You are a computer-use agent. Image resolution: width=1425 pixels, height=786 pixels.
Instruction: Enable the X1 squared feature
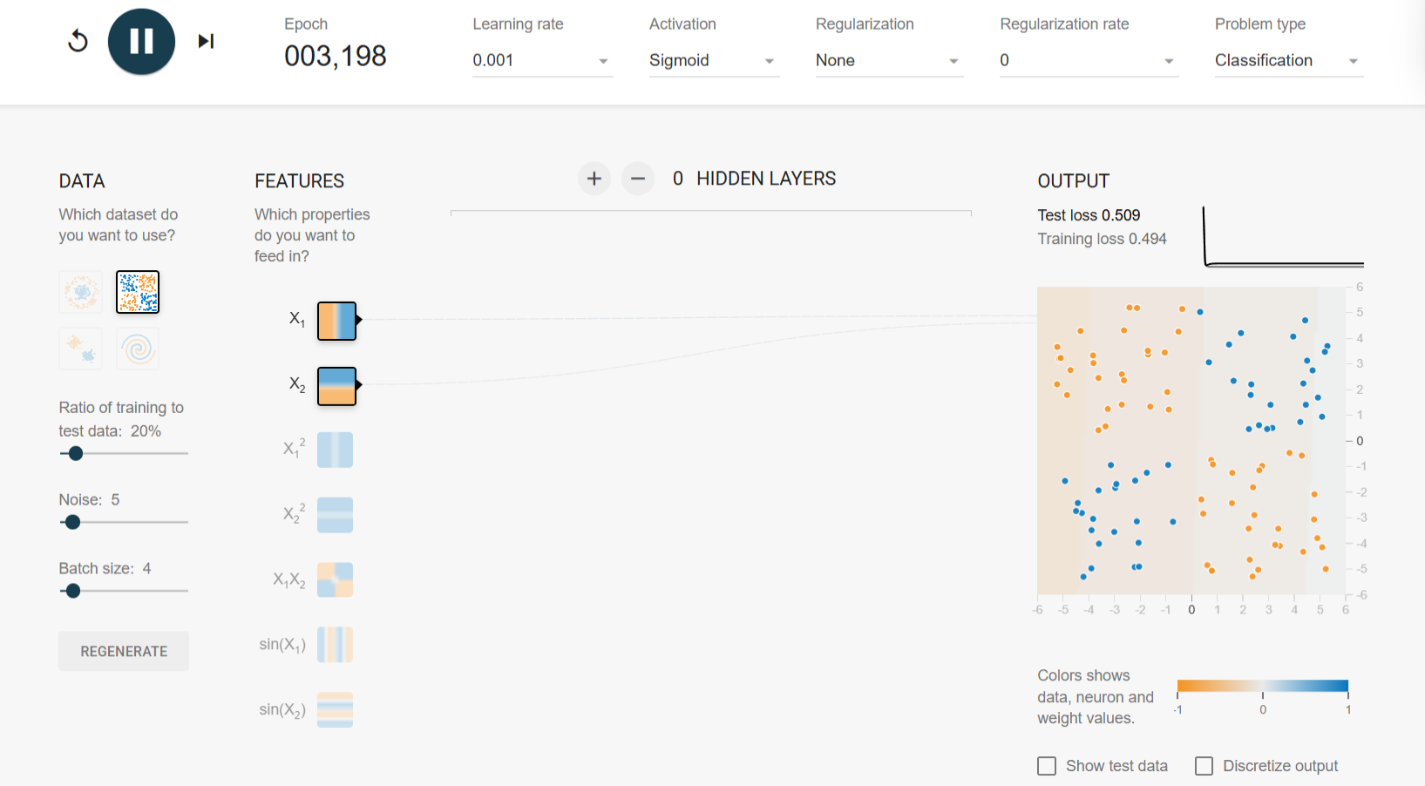pyautogui.click(x=336, y=450)
